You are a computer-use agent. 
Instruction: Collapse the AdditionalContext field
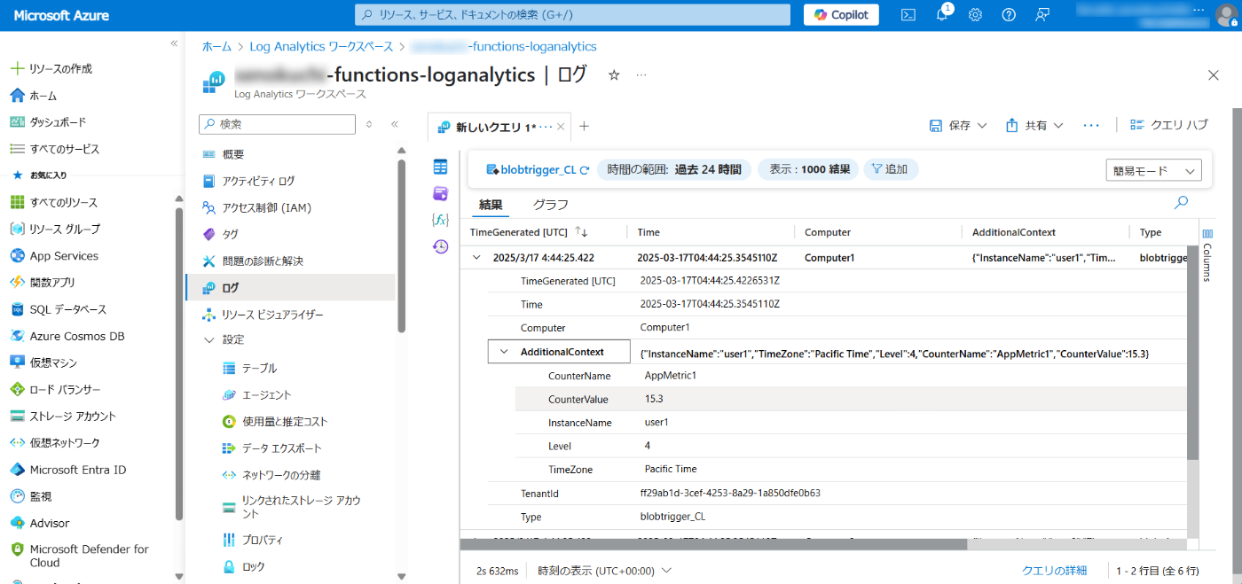pyautogui.click(x=505, y=352)
